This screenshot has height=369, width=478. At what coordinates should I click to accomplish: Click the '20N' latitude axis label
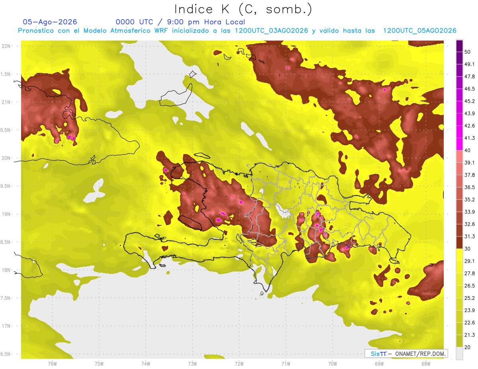coord(7,158)
